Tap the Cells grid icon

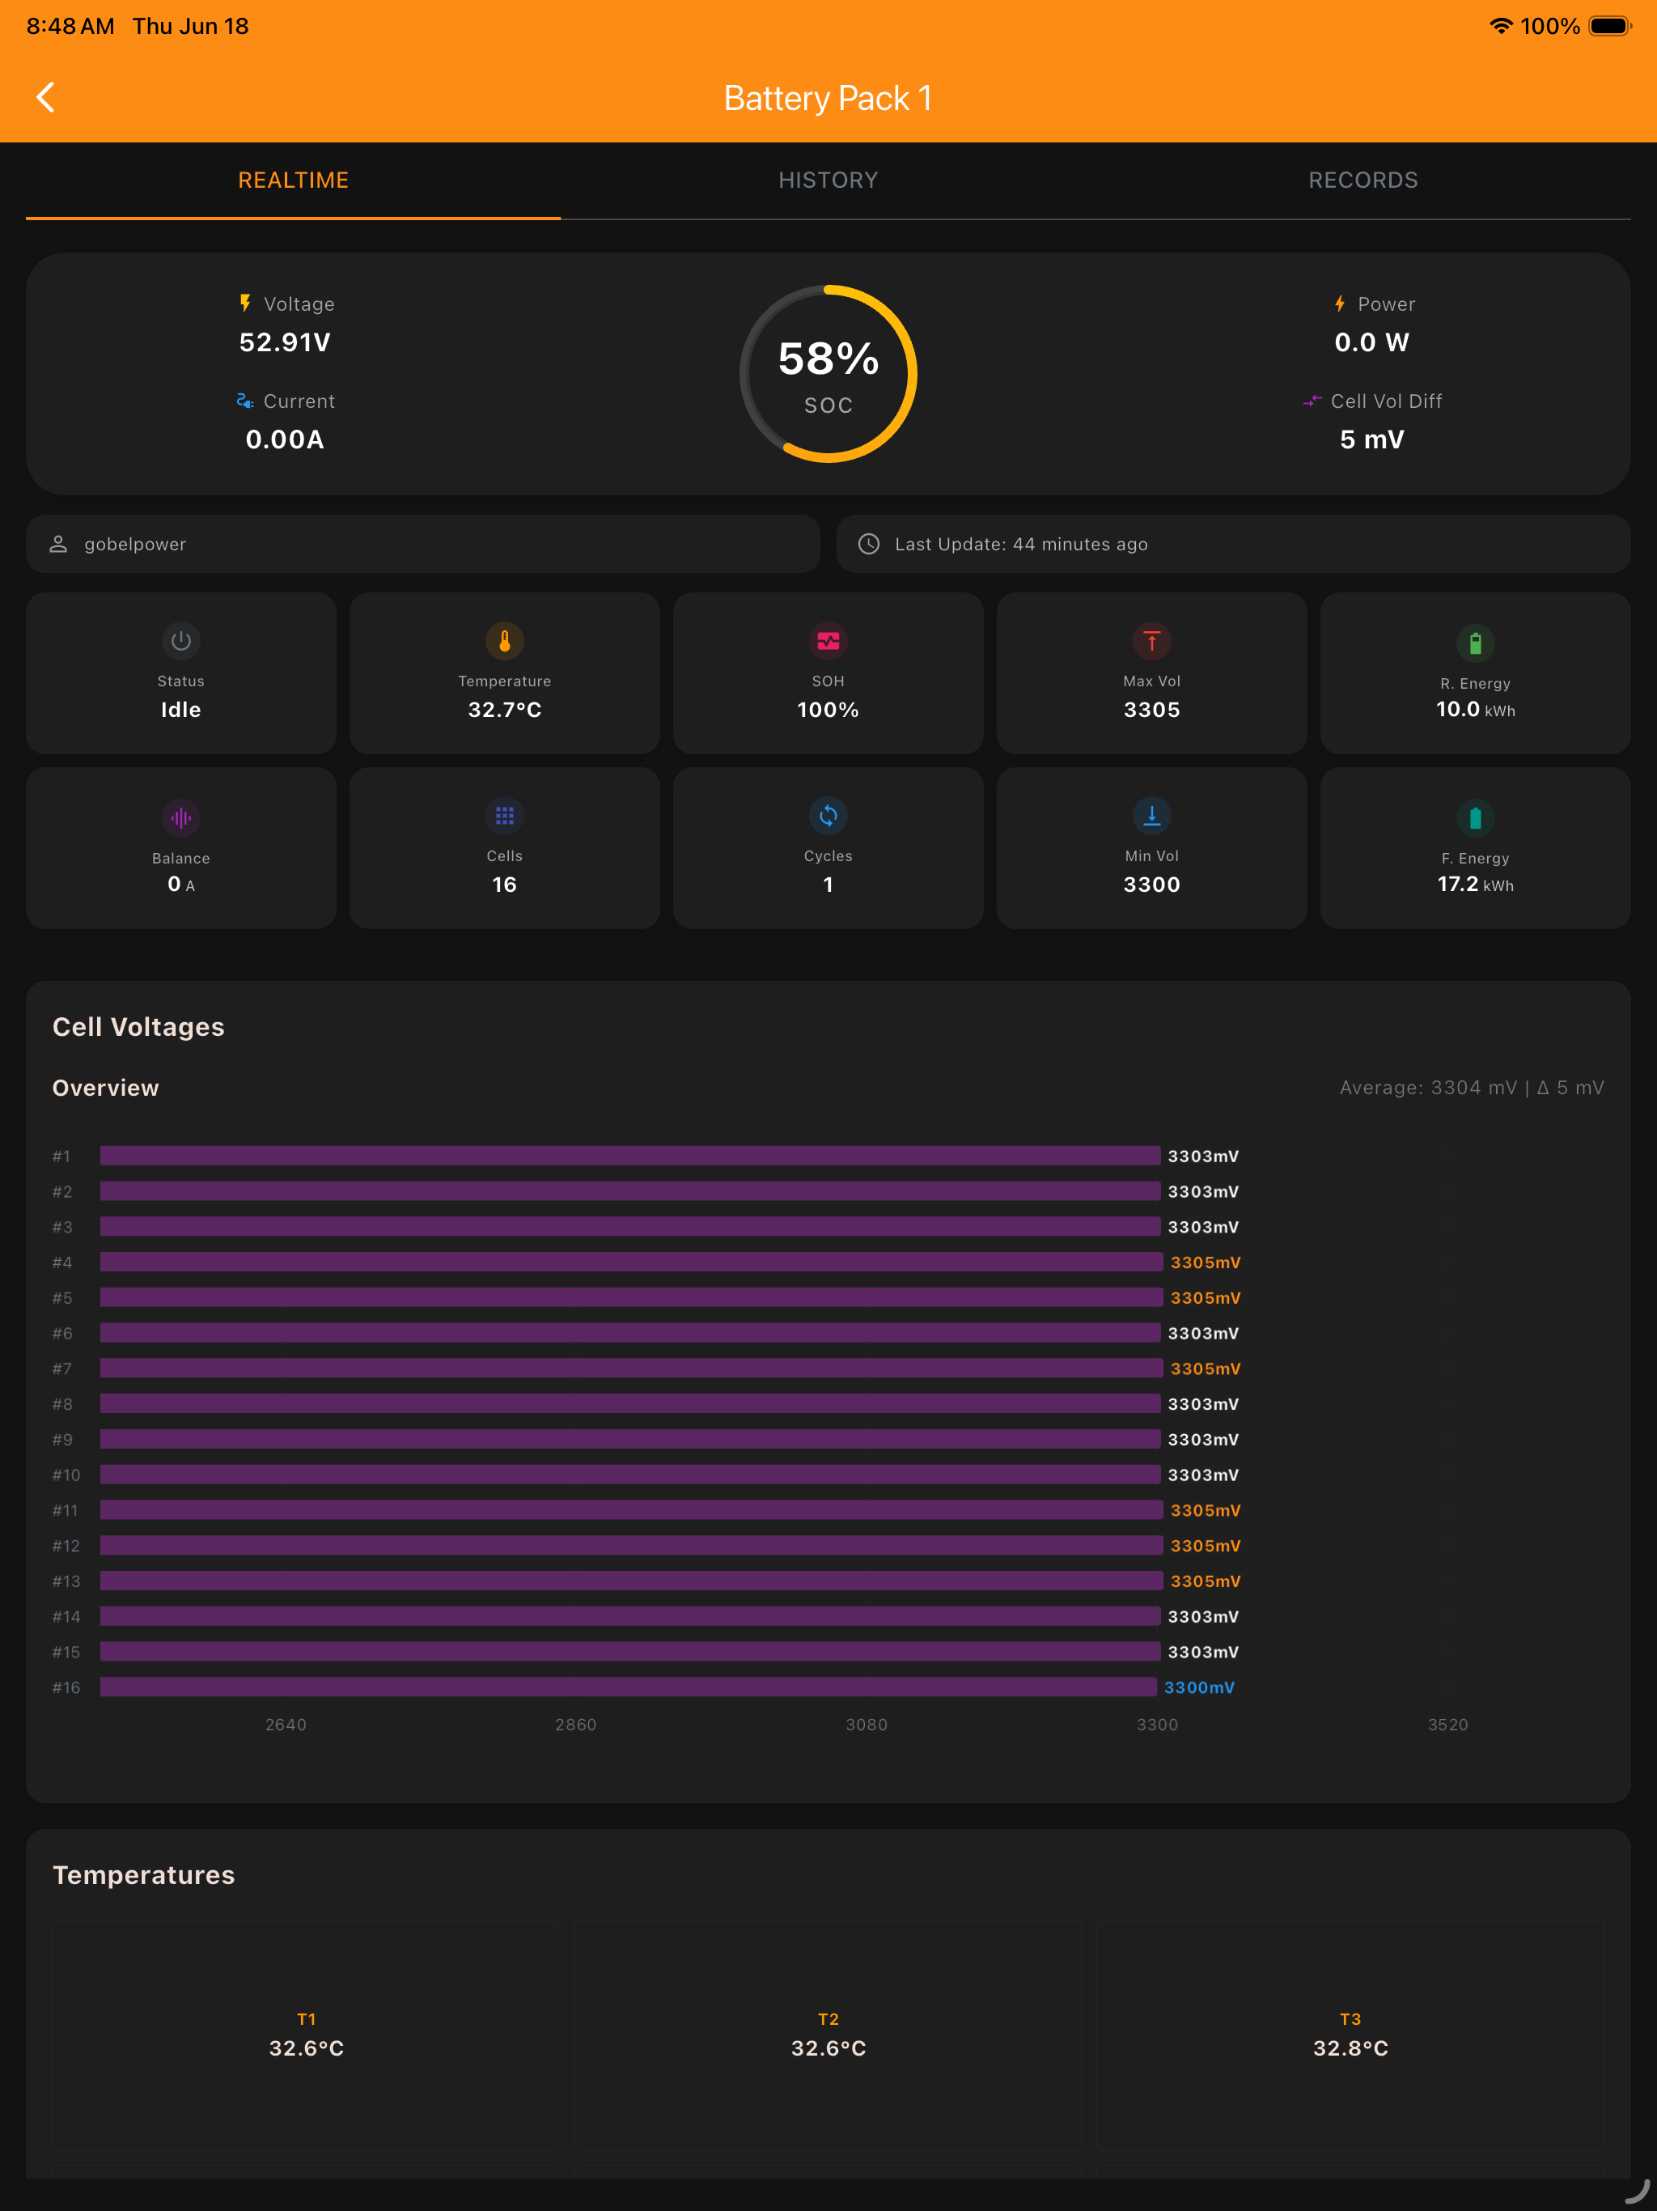click(x=505, y=816)
